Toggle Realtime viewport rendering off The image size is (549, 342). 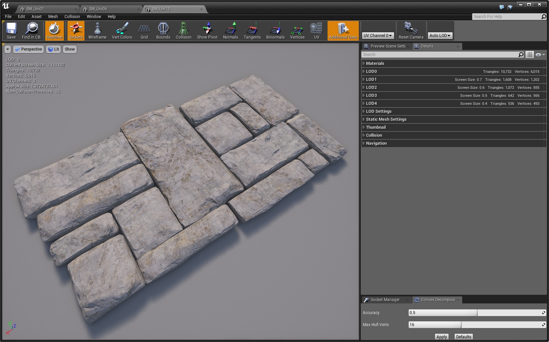(54, 31)
